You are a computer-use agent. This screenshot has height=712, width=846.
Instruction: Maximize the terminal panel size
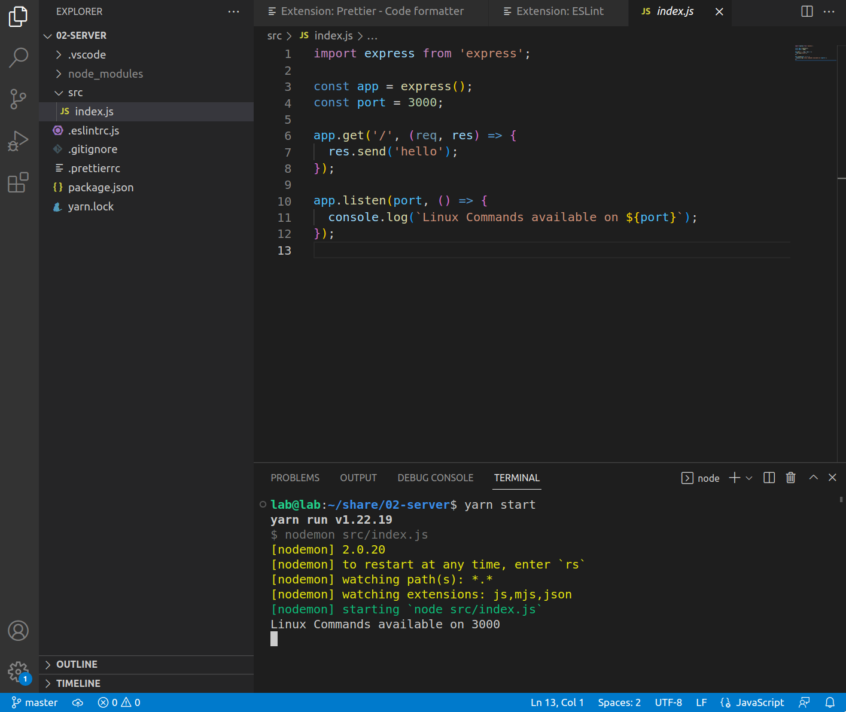tap(814, 477)
